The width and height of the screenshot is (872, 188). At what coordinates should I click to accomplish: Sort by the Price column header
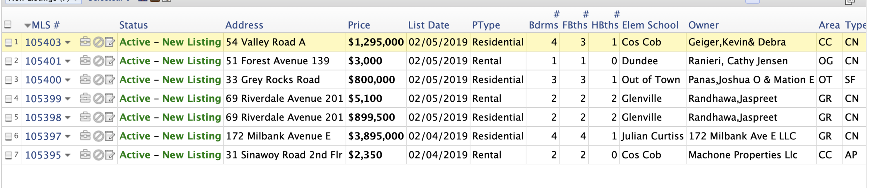(359, 25)
